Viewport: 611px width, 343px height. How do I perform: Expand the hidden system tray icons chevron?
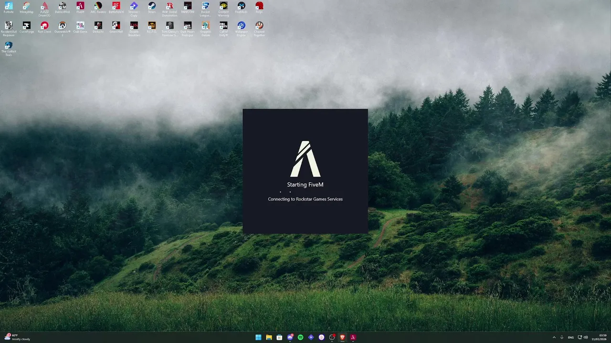click(x=554, y=337)
